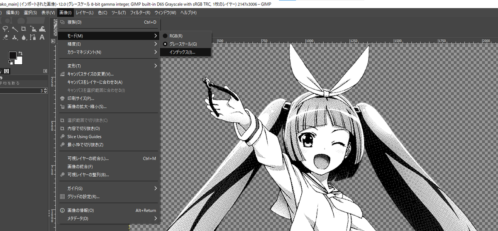
Task: Select the Eraser tool
Action: [x=5, y=37]
